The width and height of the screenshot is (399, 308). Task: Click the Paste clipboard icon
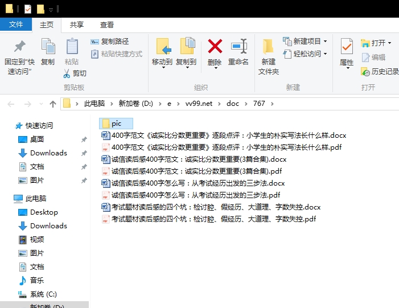pos(72,46)
